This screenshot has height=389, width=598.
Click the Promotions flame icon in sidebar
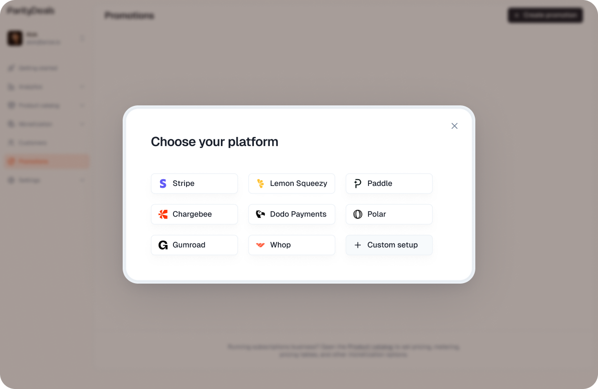click(11, 161)
